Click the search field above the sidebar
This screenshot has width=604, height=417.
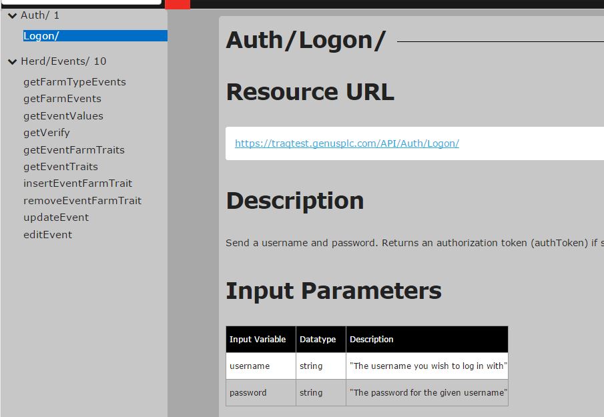pyautogui.click(x=80, y=2)
